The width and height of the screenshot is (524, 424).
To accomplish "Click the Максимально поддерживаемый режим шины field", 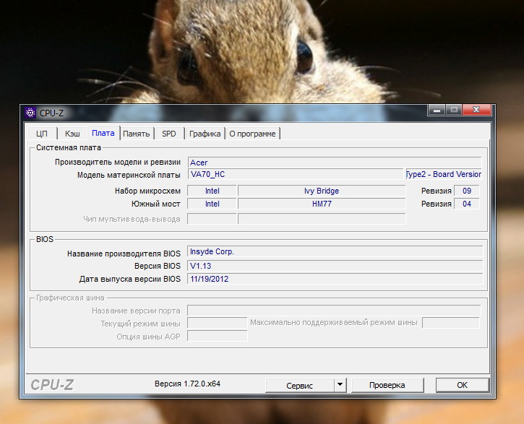I will tap(451, 323).
